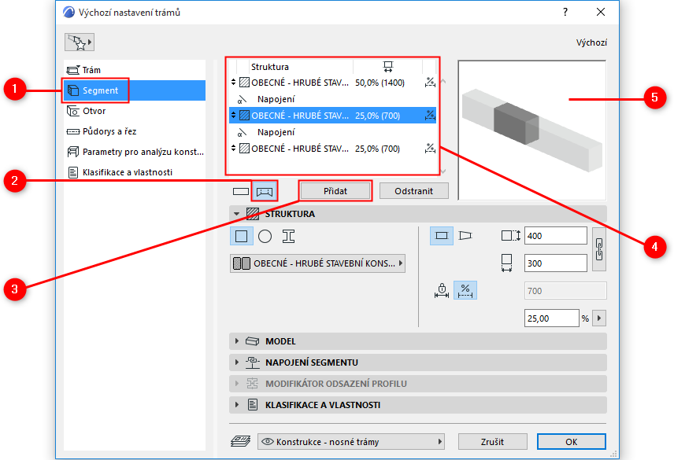Image resolution: width=674 pixels, height=460 pixels.
Task: Click the STRUKTURA hatch panel icon
Action: click(253, 214)
